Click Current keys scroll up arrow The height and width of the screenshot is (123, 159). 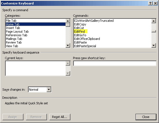[x=68, y=63]
